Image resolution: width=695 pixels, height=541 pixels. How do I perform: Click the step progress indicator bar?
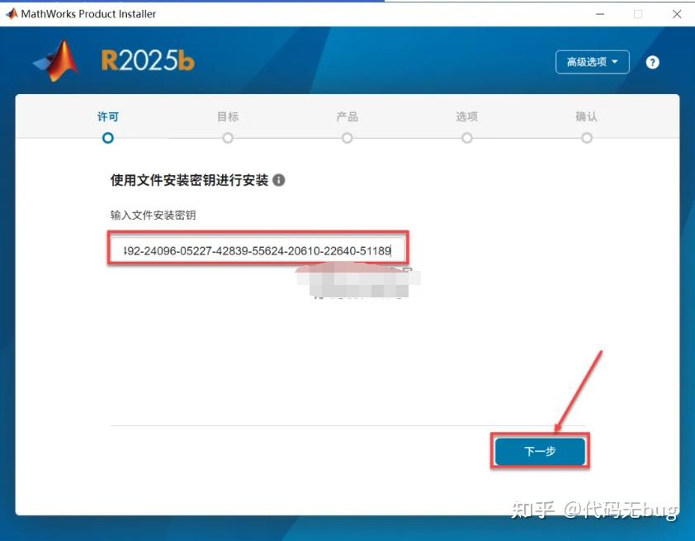(347, 124)
